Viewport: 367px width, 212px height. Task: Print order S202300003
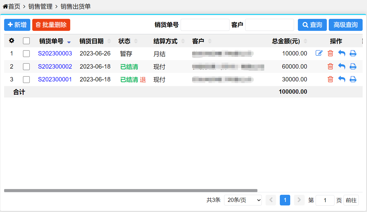[x=353, y=53]
